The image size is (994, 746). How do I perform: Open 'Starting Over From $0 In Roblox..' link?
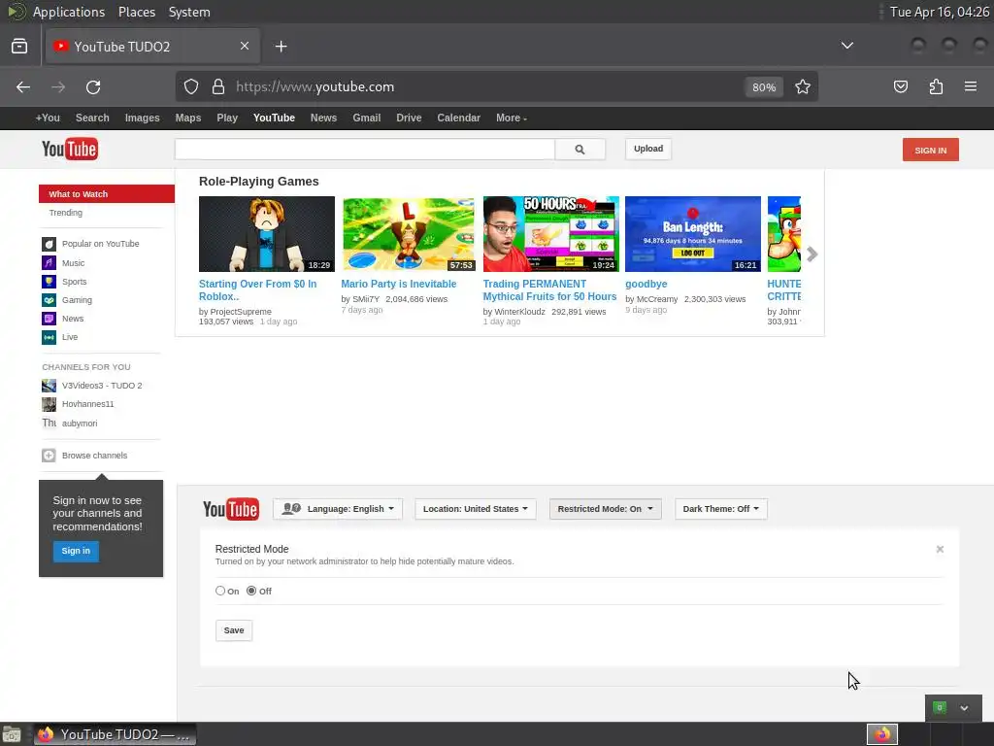click(x=257, y=289)
